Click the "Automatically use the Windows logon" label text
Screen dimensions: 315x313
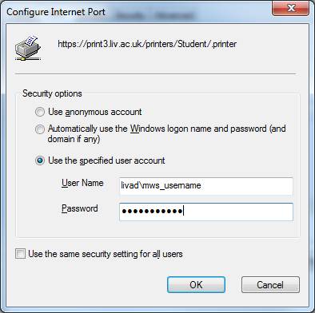click(167, 134)
